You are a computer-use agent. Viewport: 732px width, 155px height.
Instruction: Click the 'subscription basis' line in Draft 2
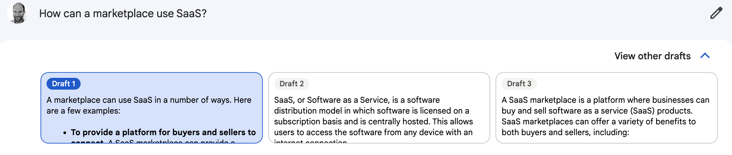(x=373, y=122)
